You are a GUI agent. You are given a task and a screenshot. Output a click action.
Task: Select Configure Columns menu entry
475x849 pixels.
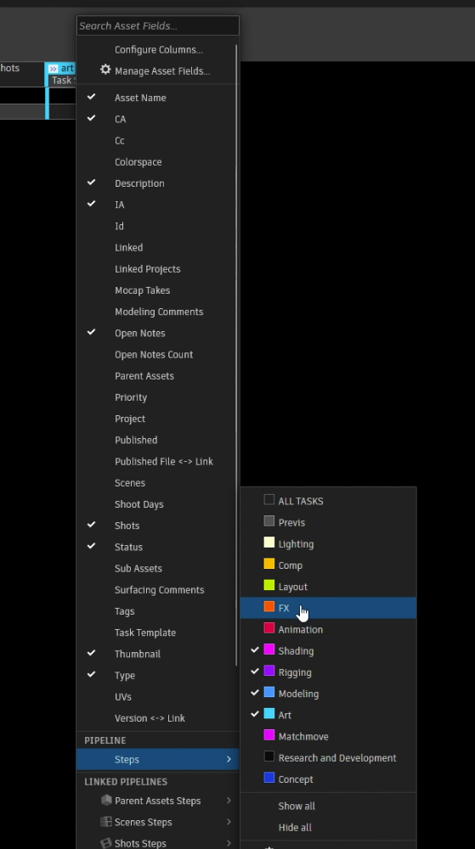[x=159, y=50]
